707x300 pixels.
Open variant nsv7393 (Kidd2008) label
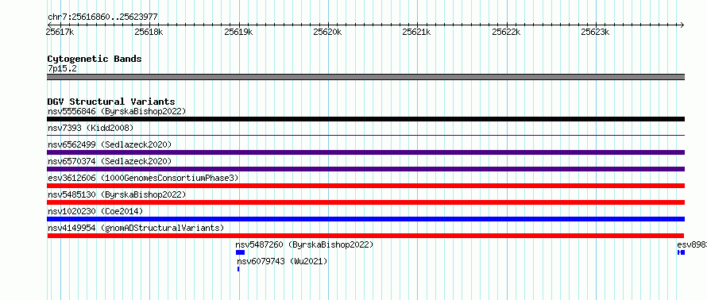91,128
